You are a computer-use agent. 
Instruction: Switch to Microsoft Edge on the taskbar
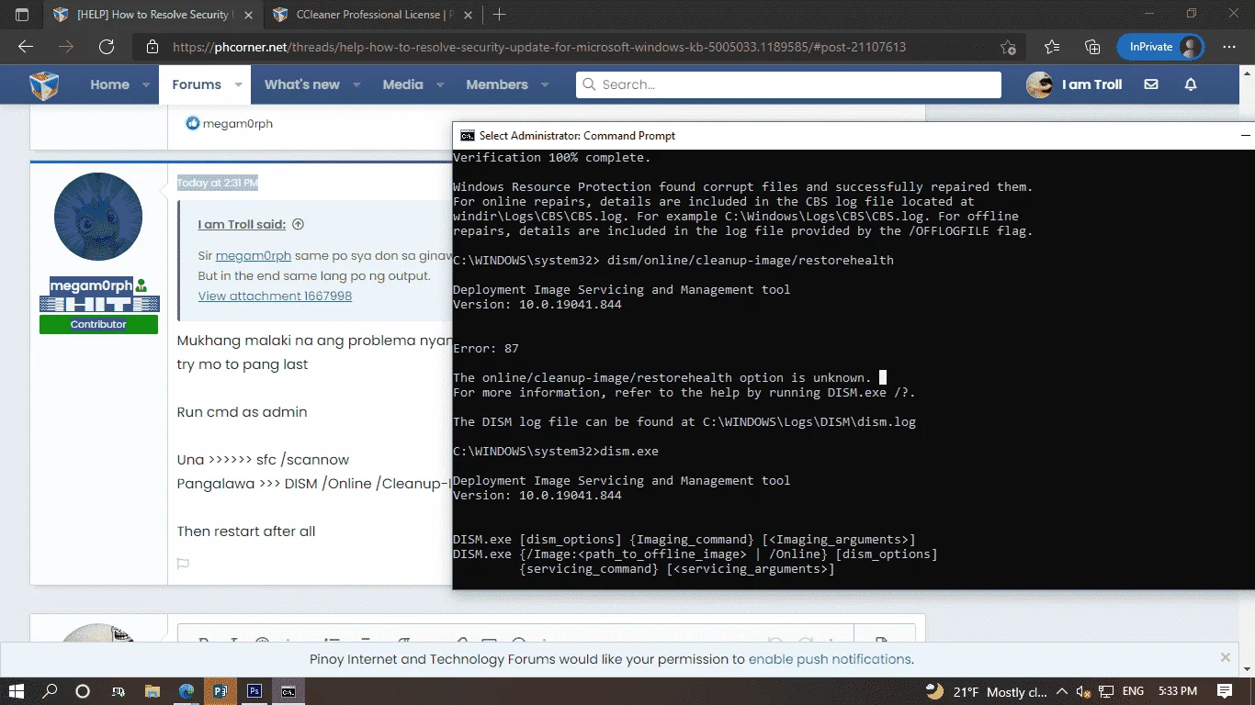point(187,691)
